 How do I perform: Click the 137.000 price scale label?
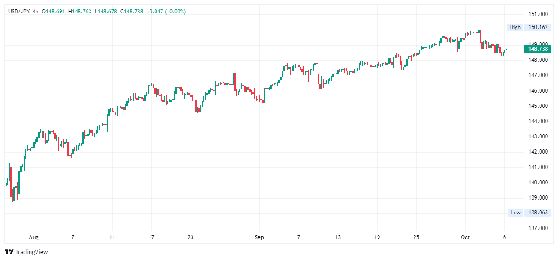[x=538, y=228]
